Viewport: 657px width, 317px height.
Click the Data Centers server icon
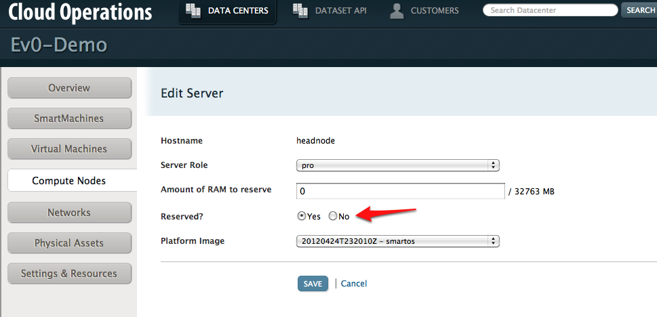[x=193, y=10]
